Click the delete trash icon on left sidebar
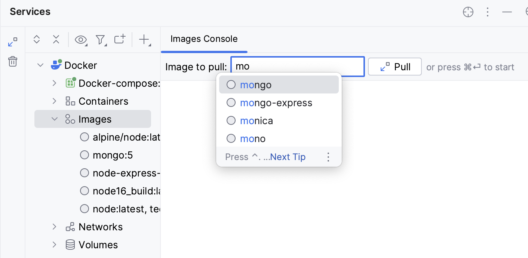 tap(13, 61)
